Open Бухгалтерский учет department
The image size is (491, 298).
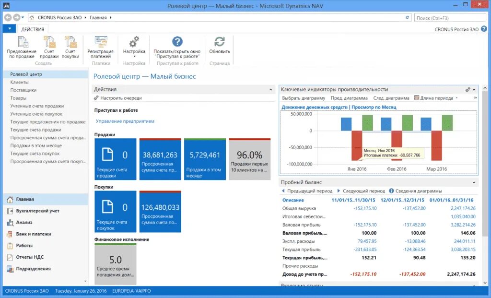tap(46, 211)
